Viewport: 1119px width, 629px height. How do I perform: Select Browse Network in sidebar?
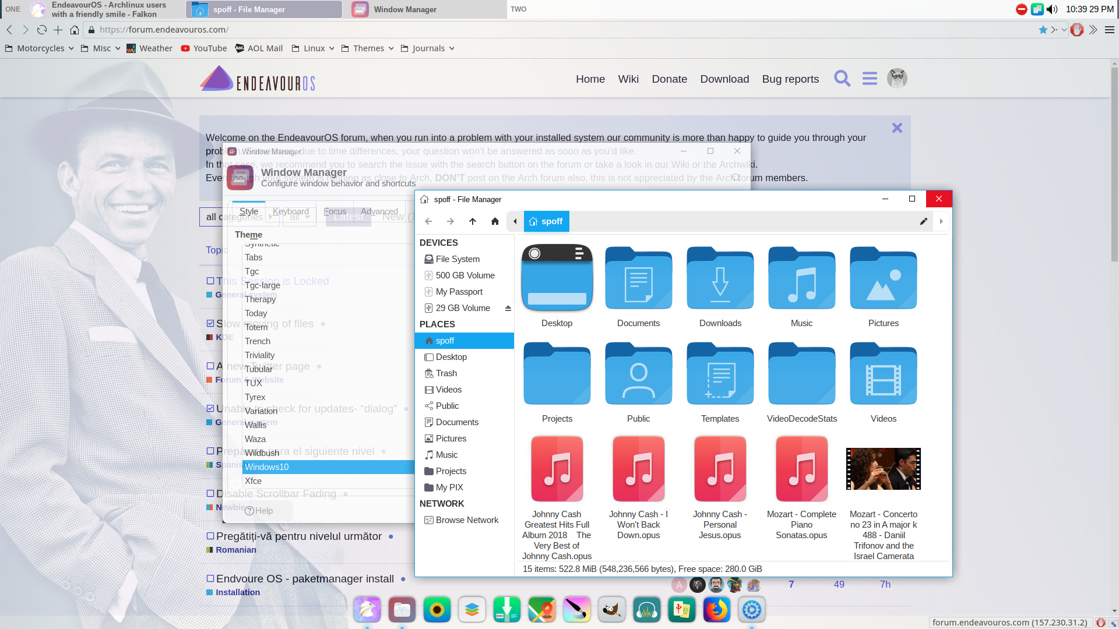[x=465, y=520]
